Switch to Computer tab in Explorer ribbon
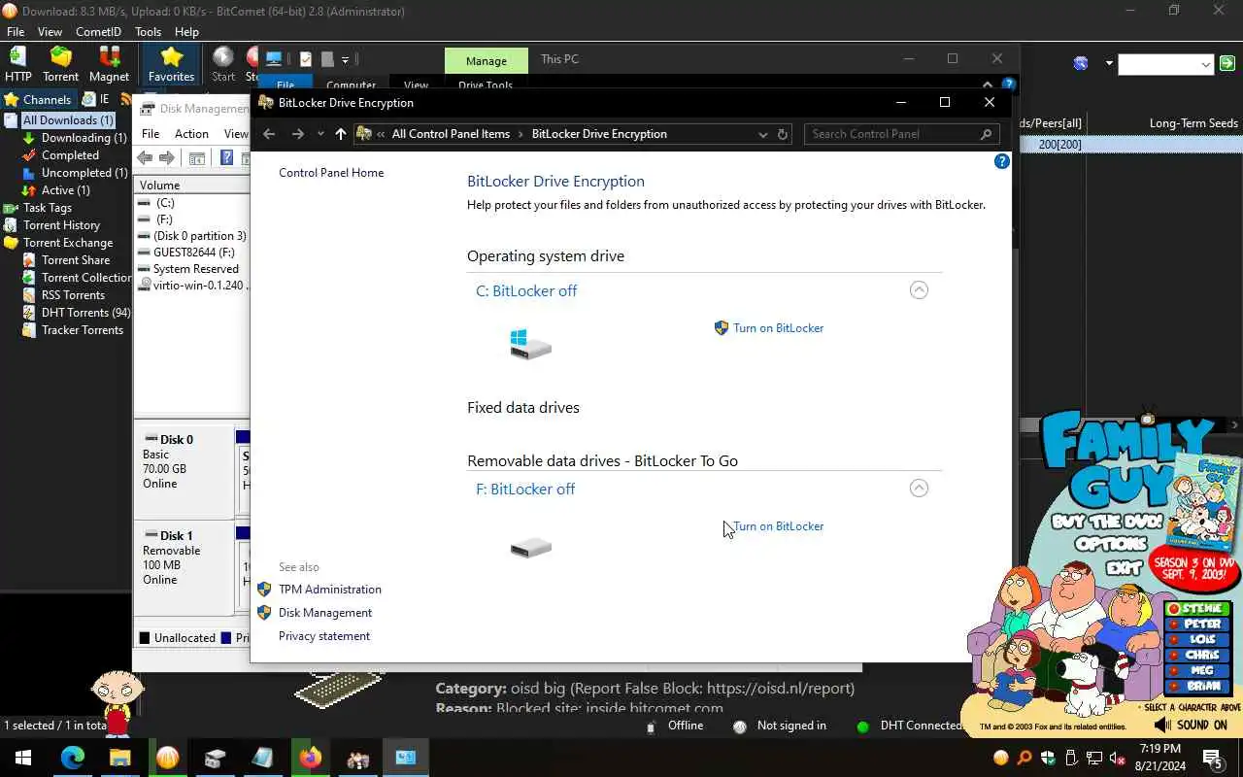Screen dimensions: 1243x777 pos(351,85)
